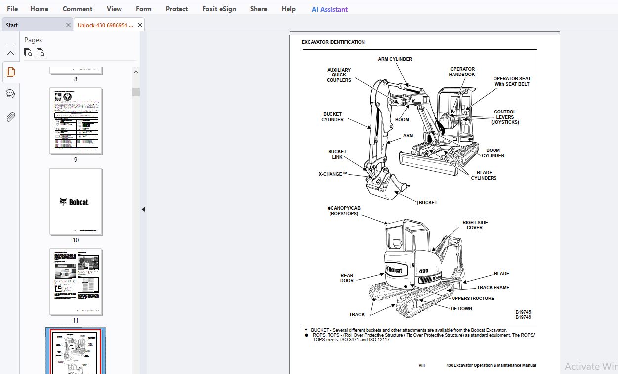Image resolution: width=618 pixels, height=374 pixels.
Task: Open the Foxit eSign tab
Action: pos(219,9)
